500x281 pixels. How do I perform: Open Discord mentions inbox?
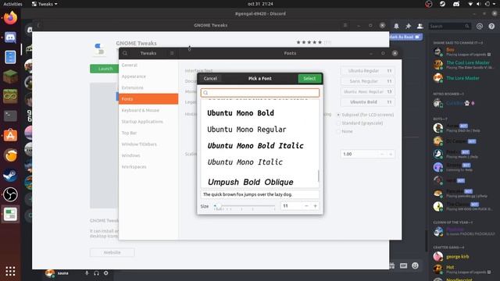(x=480, y=26)
